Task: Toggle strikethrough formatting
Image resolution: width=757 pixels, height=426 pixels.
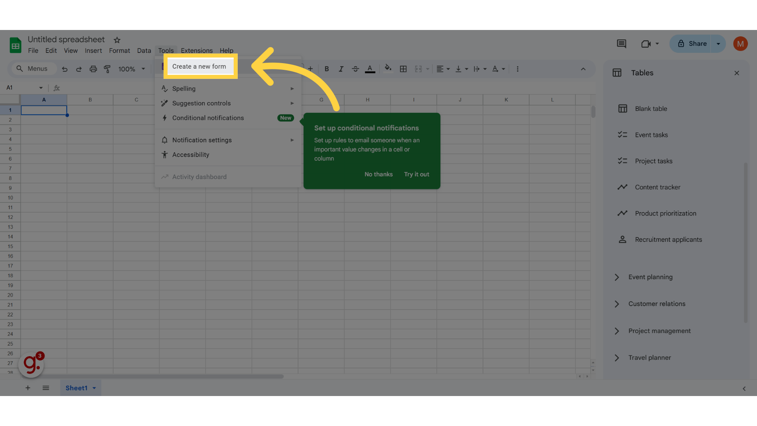Action: point(355,69)
